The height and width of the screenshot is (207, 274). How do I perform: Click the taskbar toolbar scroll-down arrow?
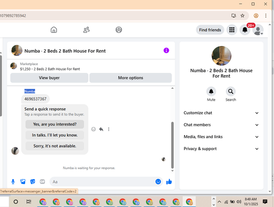tap(214, 205)
